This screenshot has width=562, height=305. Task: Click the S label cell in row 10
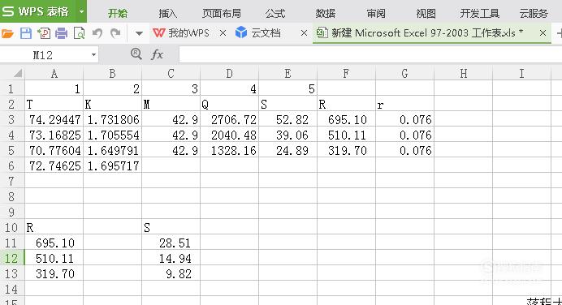171,227
